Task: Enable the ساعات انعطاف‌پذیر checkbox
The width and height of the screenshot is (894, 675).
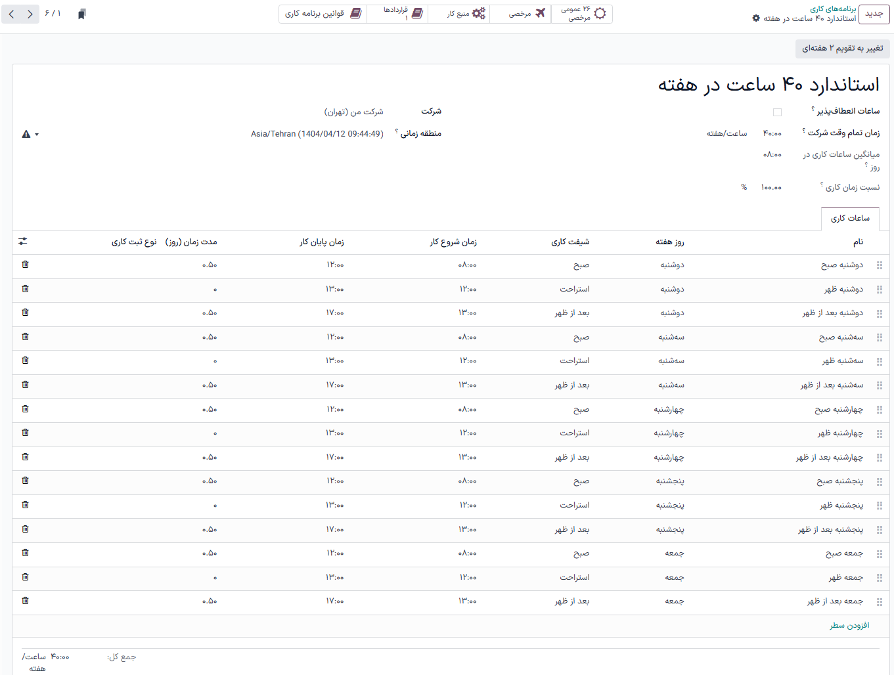Action: (778, 112)
